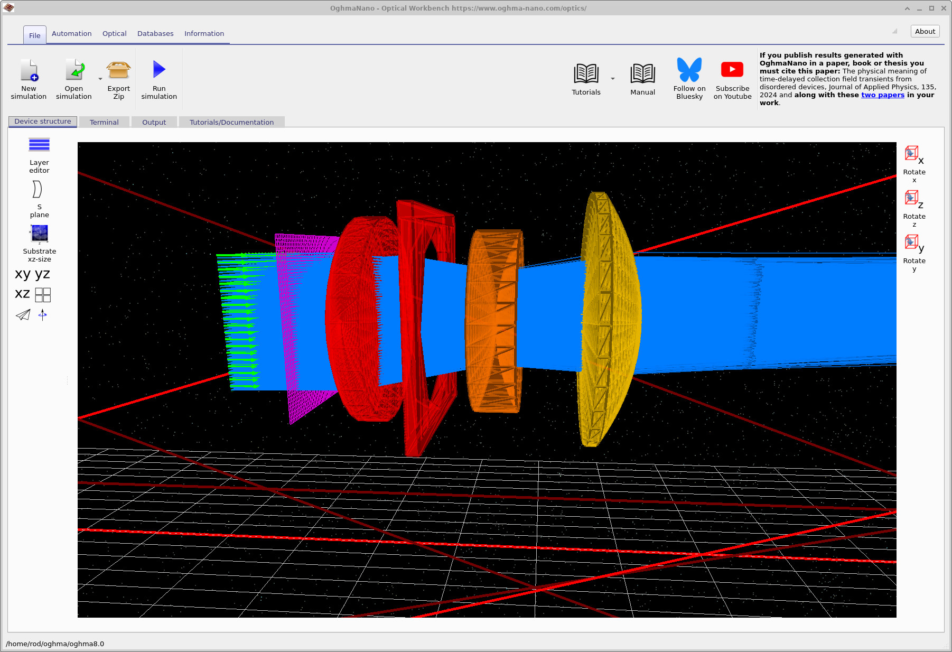Run the simulation

pyautogui.click(x=158, y=78)
